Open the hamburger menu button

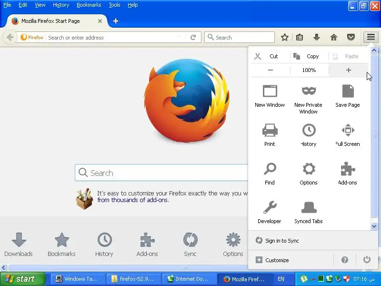(x=371, y=37)
